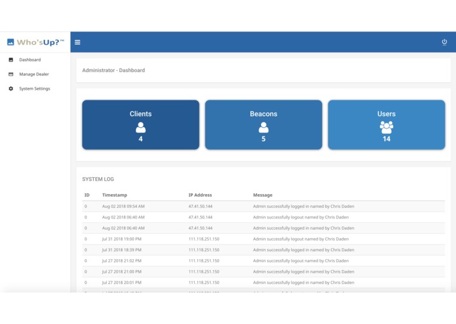456x324 pixels.
Task: Click the message in the 18:39 PM row
Action: click(304, 250)
